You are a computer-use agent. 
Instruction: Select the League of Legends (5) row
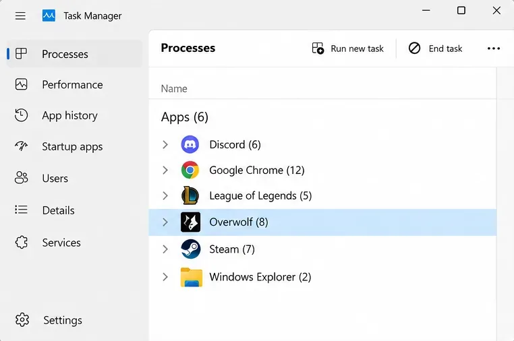pos(322,195)
